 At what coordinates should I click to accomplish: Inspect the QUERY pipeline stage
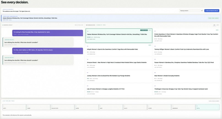pyautogui.click(x=87, y=107)
